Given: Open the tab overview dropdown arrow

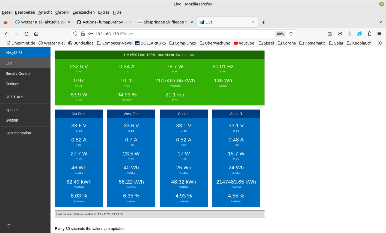Looking at the screenshot, I should pos(380,22).
